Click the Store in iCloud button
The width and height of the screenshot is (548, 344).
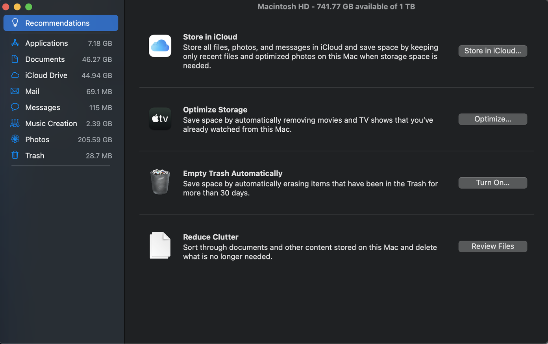(492, 51)
